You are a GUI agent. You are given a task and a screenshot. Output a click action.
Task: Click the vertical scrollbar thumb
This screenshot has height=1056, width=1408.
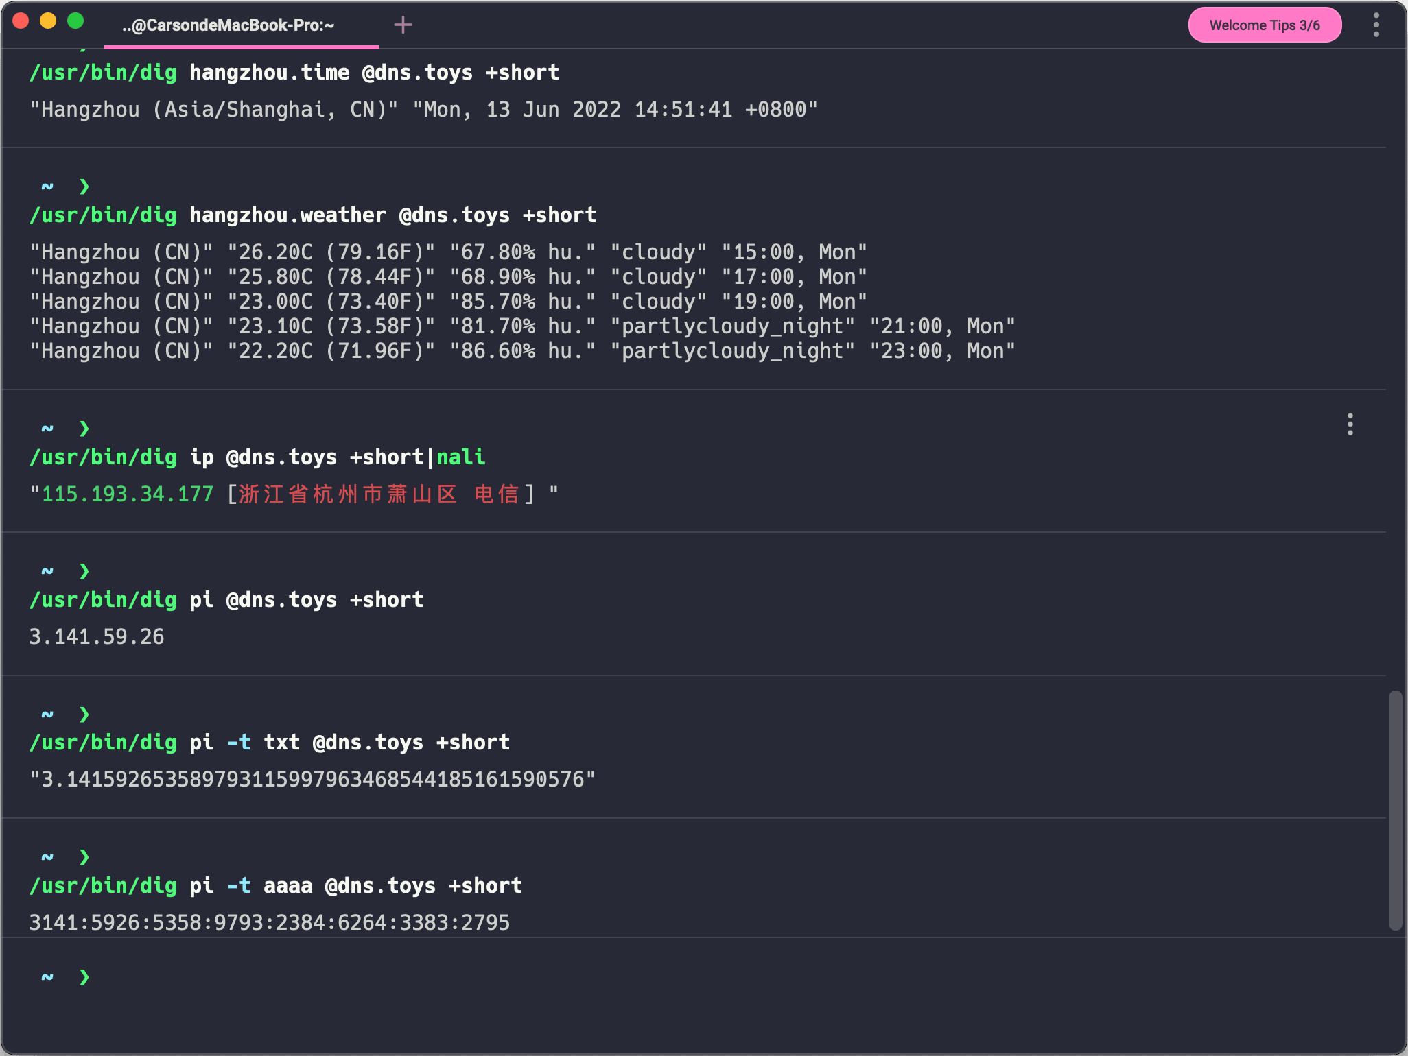coord(1395,809)
